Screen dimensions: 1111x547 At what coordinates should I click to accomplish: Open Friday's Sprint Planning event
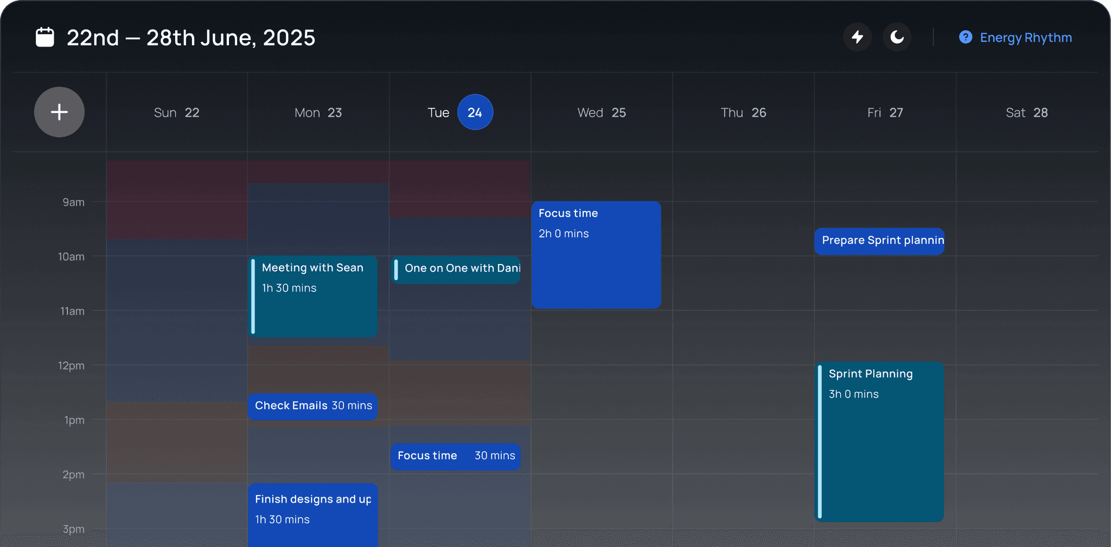pos(879,442)
